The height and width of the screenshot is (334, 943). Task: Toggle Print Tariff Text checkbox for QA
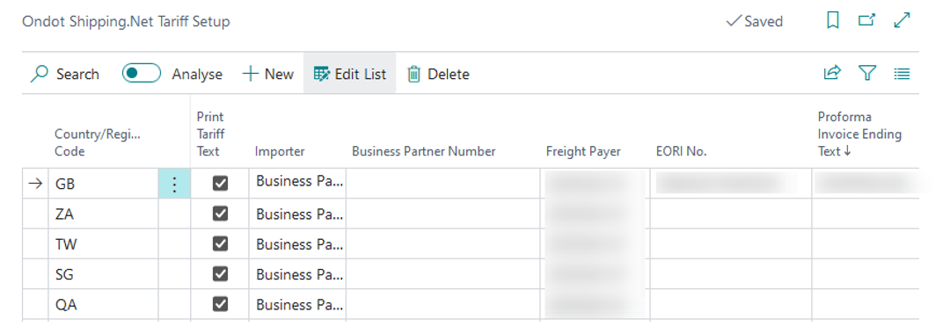point(220,305)
